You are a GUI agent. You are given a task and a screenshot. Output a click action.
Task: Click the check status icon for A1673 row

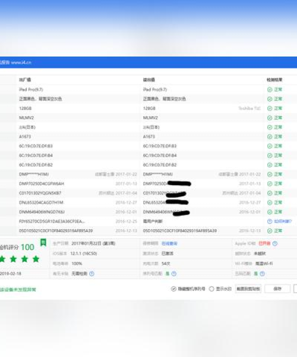(x=270, y=137)
